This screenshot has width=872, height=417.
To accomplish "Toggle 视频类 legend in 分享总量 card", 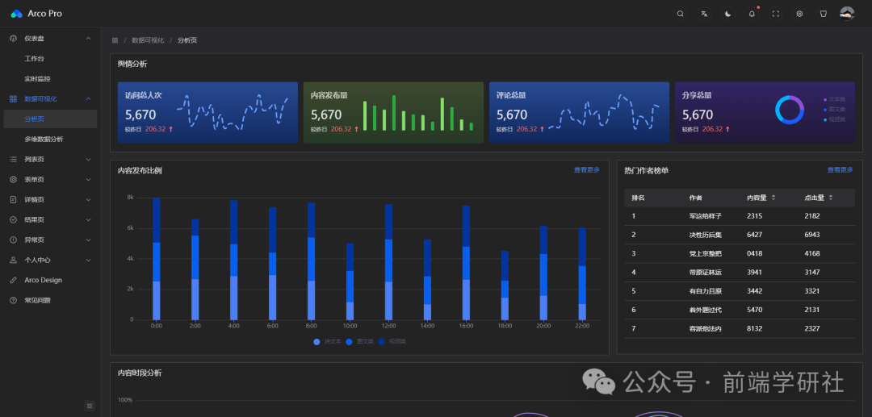I will 835,119.
